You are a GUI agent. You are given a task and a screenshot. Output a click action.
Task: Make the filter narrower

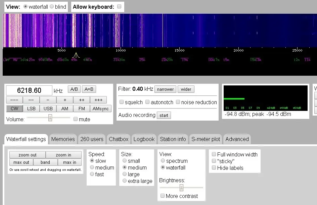coord(165,89)
